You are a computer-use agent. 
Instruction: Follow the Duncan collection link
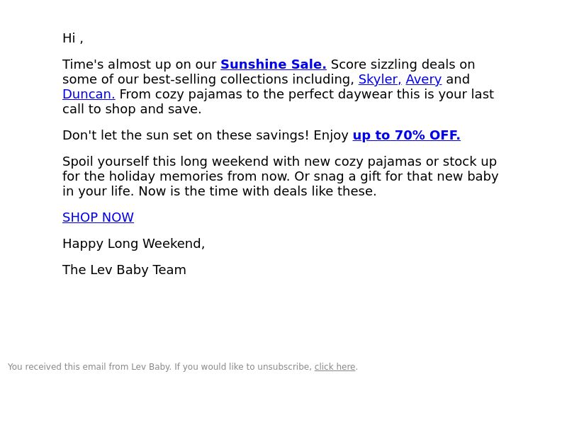pos(89,94)
